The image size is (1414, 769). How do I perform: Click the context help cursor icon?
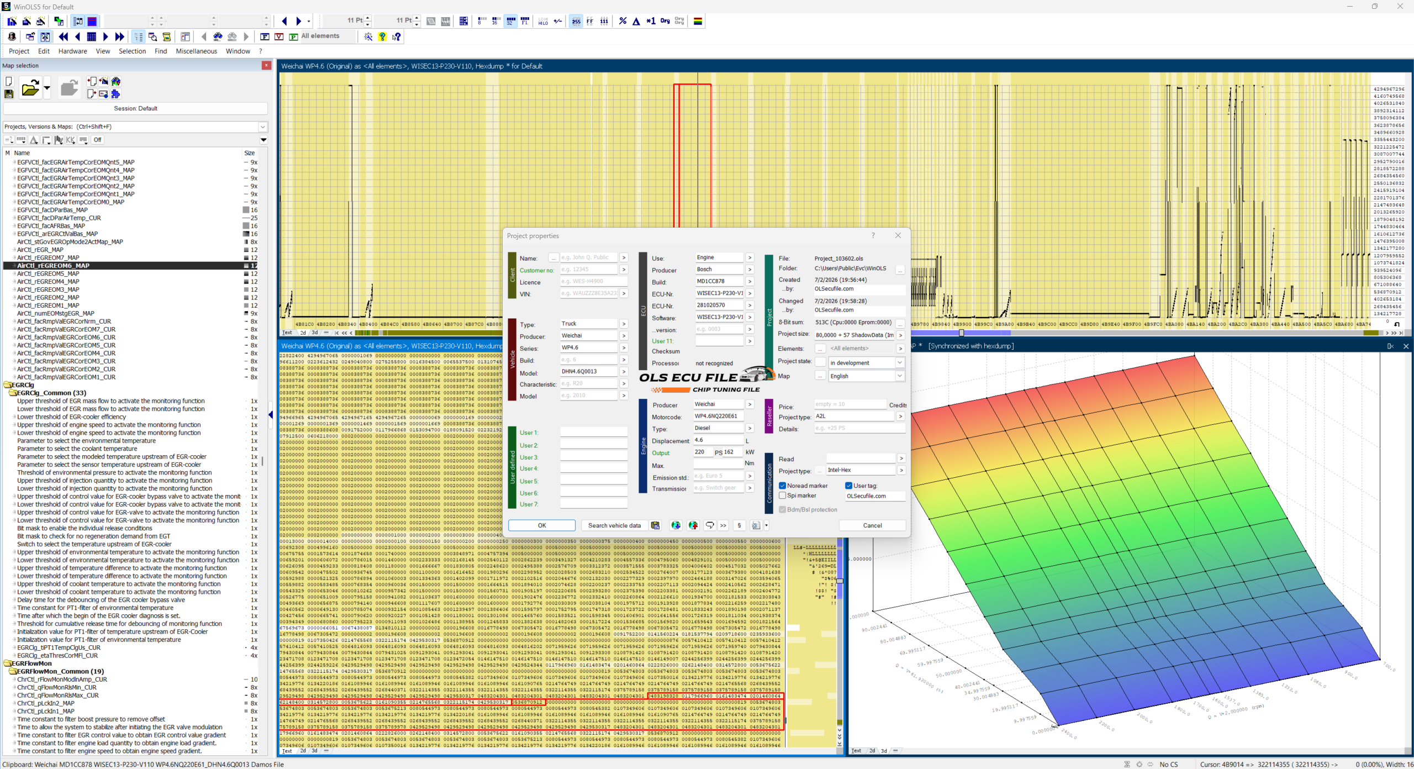397,36
